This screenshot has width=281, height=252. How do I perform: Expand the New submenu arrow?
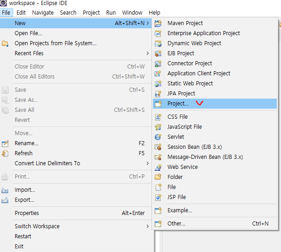147,23
